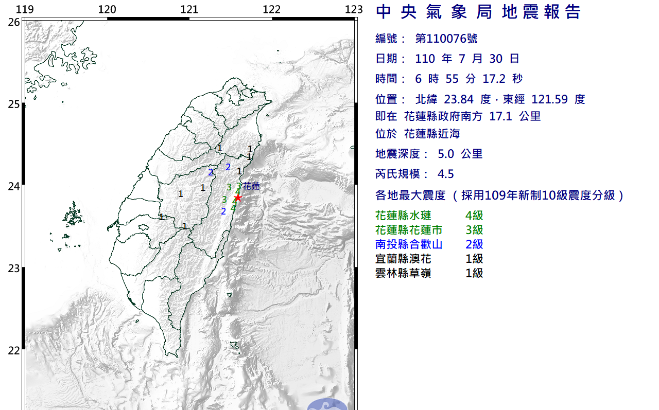Click the 1級 intensity for 雲林縣草嶺
Screen dimensions: 659x410
[x=474, y=273]
